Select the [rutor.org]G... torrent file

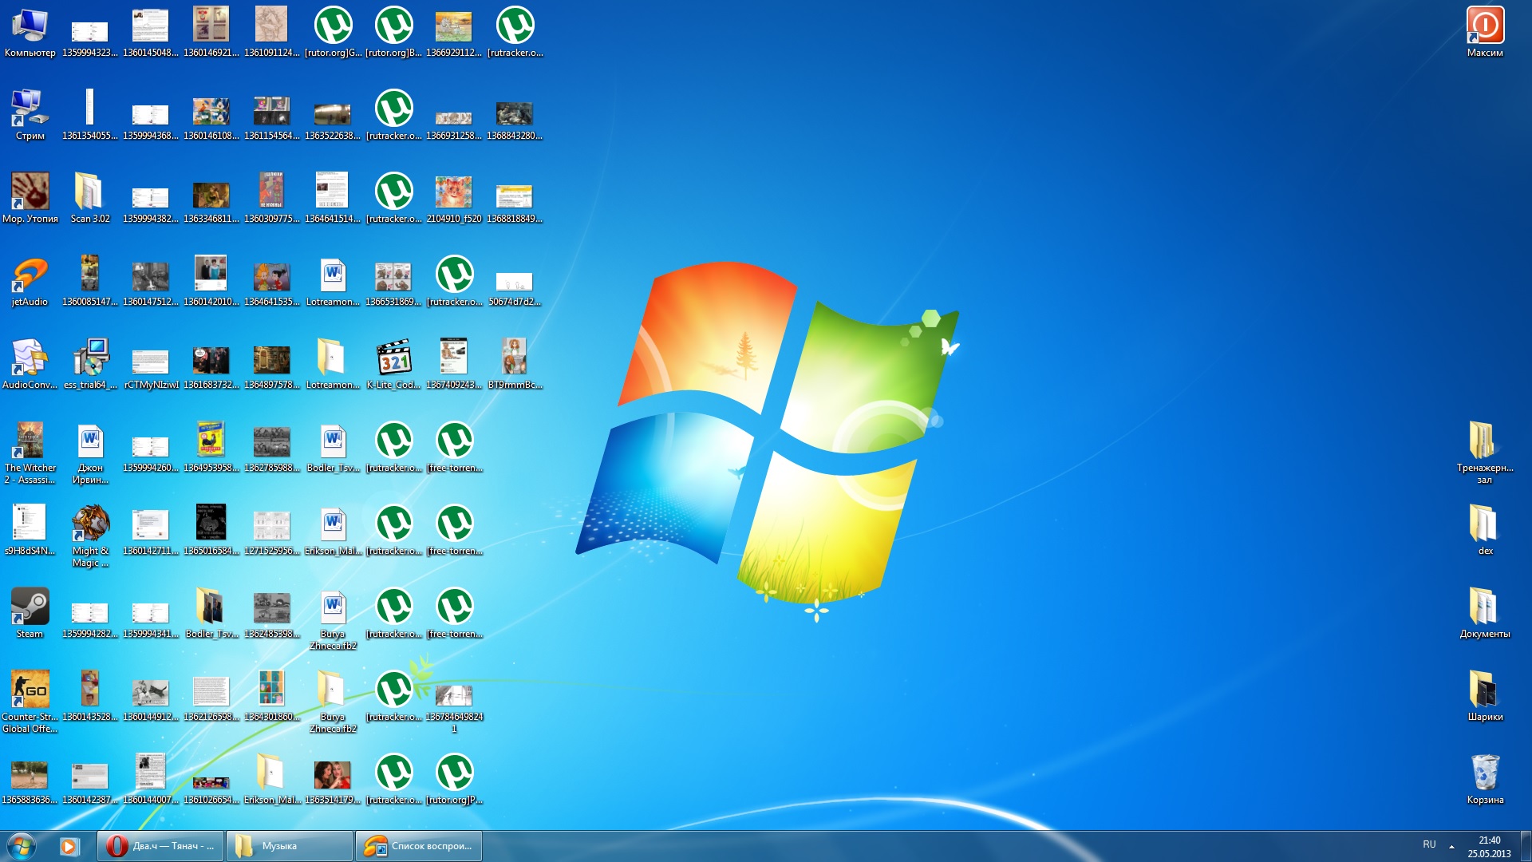point(333,32)
